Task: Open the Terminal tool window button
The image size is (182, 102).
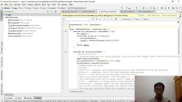Action: pos(28,98)
